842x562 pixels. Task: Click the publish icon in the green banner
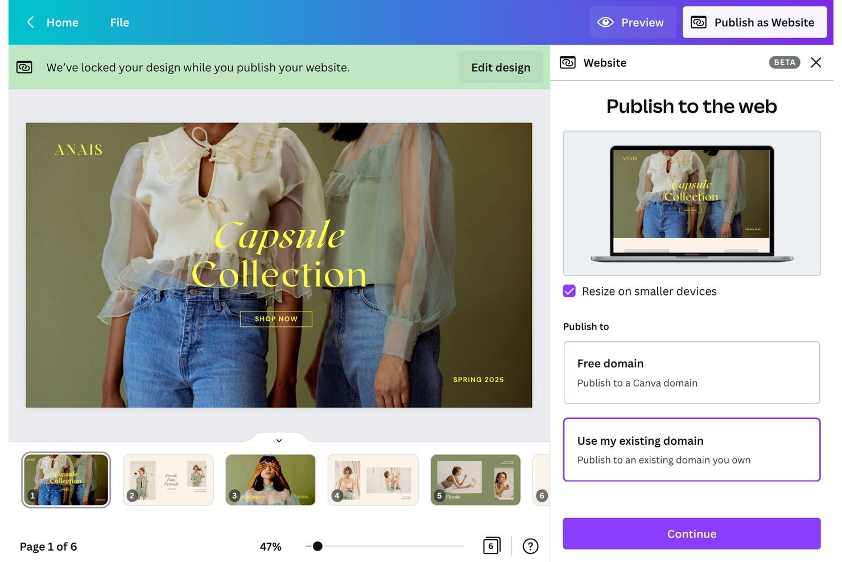(24, 67)
